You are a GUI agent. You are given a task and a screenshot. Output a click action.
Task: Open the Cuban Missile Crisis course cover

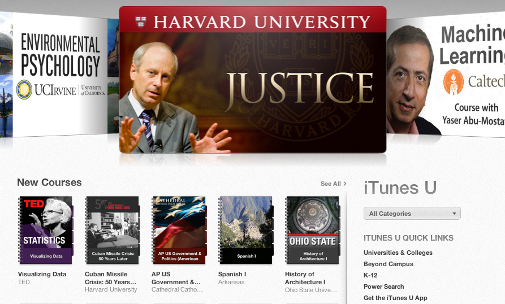point(113,230)
